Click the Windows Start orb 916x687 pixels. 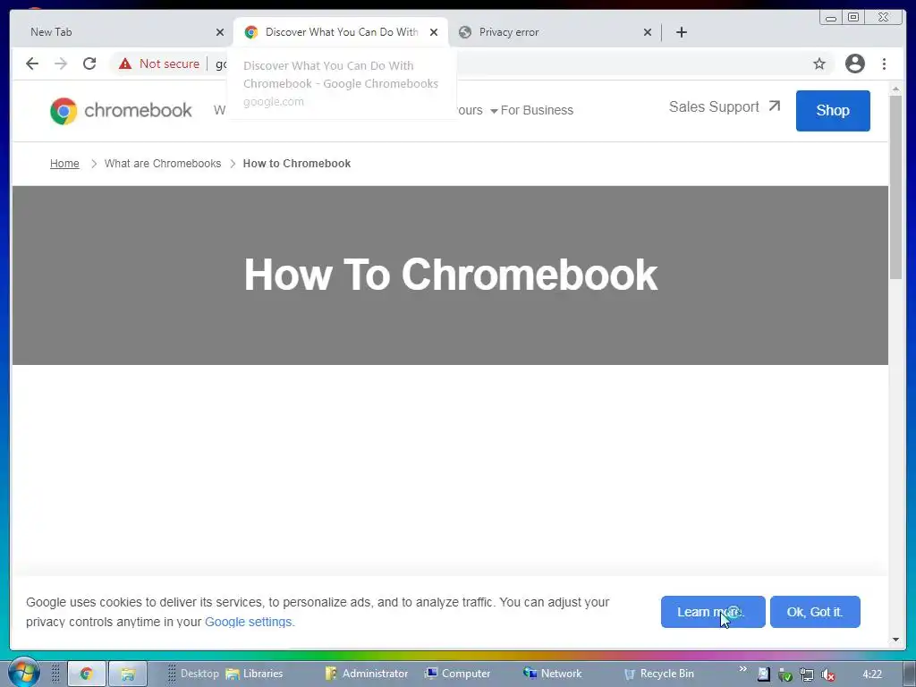point(22,672)
